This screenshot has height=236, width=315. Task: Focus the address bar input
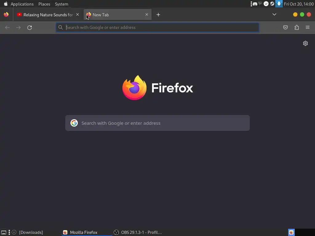(x=157, y=27)
